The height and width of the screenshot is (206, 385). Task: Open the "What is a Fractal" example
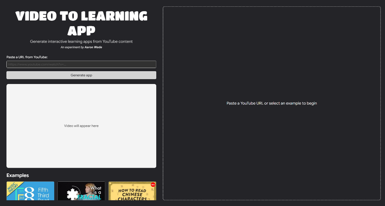coord(81,193)
